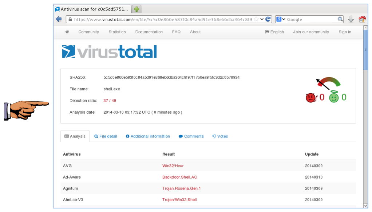The height and width of the screenshot is (212, 372).
Task: Reload the page with the refresh icon
Action: 268,19
